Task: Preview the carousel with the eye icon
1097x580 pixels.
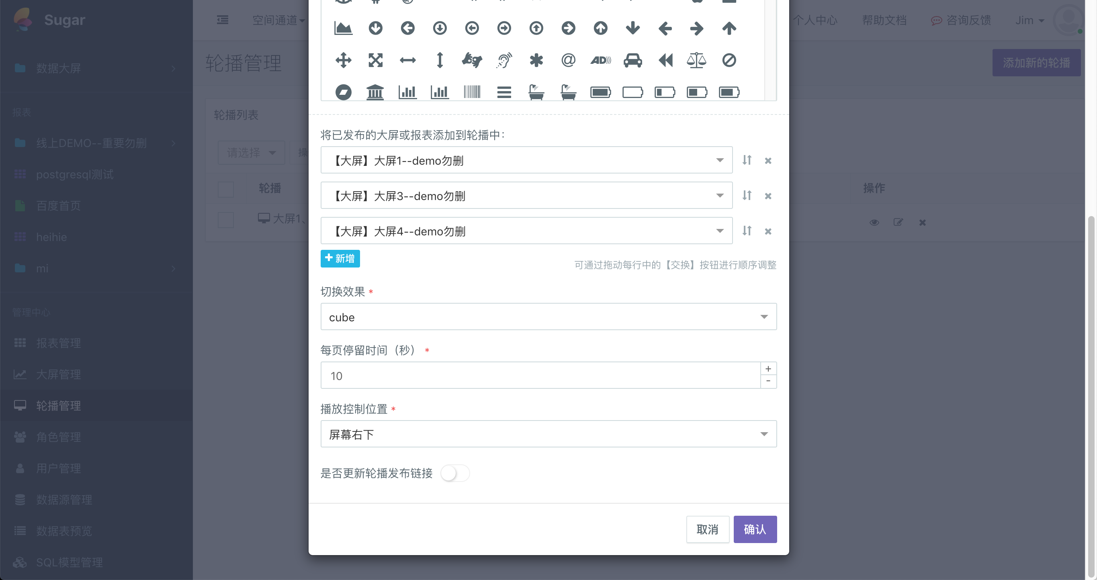Action: coord(874,222)
